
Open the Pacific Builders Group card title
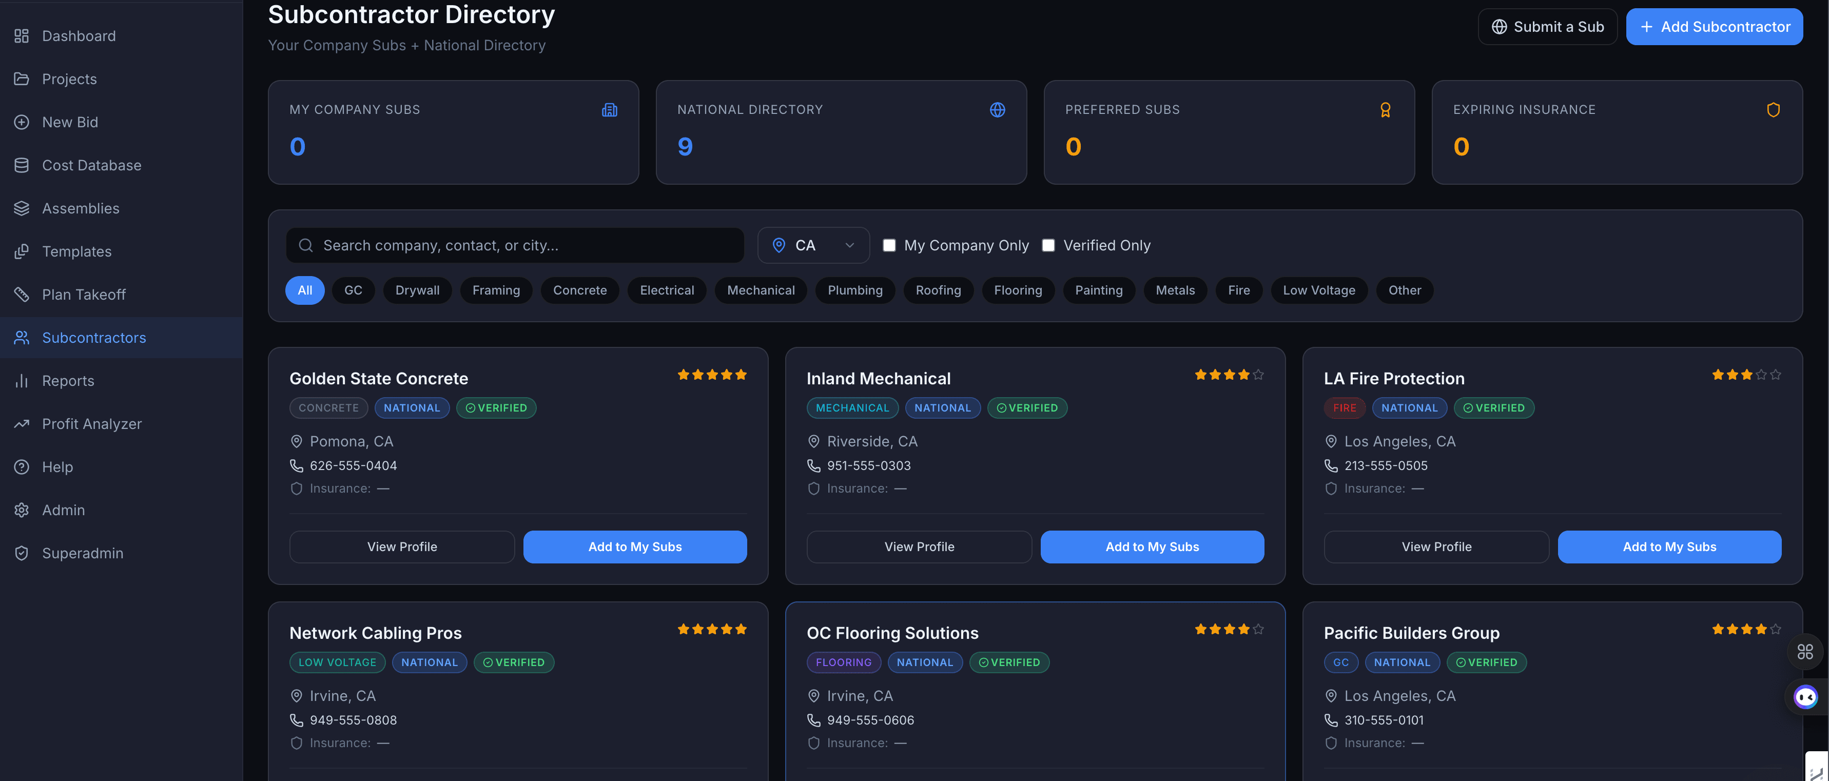coord(1411,633)
